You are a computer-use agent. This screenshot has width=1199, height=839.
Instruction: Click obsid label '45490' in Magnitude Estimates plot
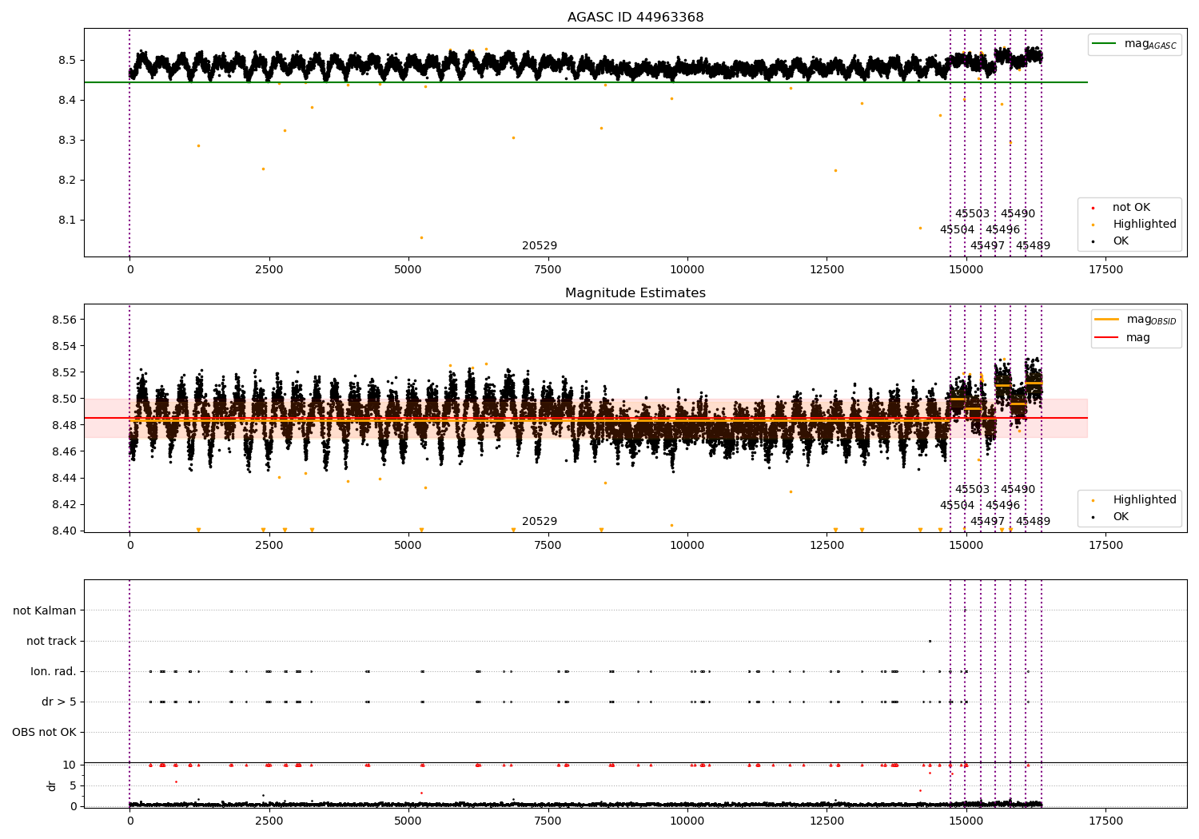click(x=1018, y=489)
